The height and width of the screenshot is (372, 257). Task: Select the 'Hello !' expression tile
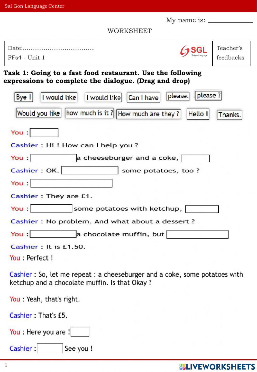[198, 114]
